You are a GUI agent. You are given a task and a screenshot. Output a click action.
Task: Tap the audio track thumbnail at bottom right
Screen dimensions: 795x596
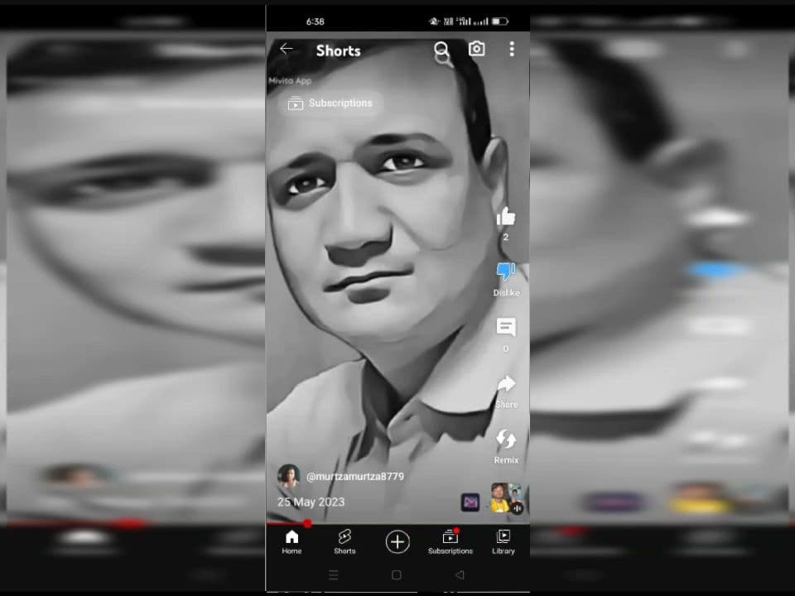(x=505, y=498)
